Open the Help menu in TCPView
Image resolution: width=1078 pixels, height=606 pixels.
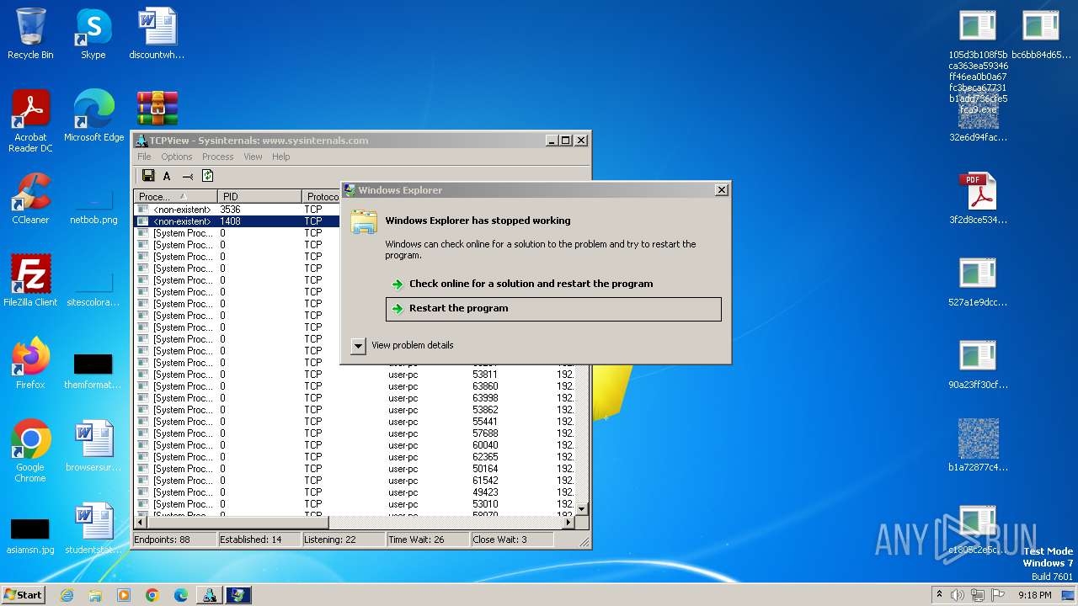pyautogui.click(x=280, y=157)
